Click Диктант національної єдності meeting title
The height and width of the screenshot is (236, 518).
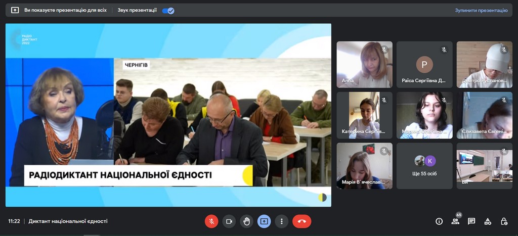[68, 221]
